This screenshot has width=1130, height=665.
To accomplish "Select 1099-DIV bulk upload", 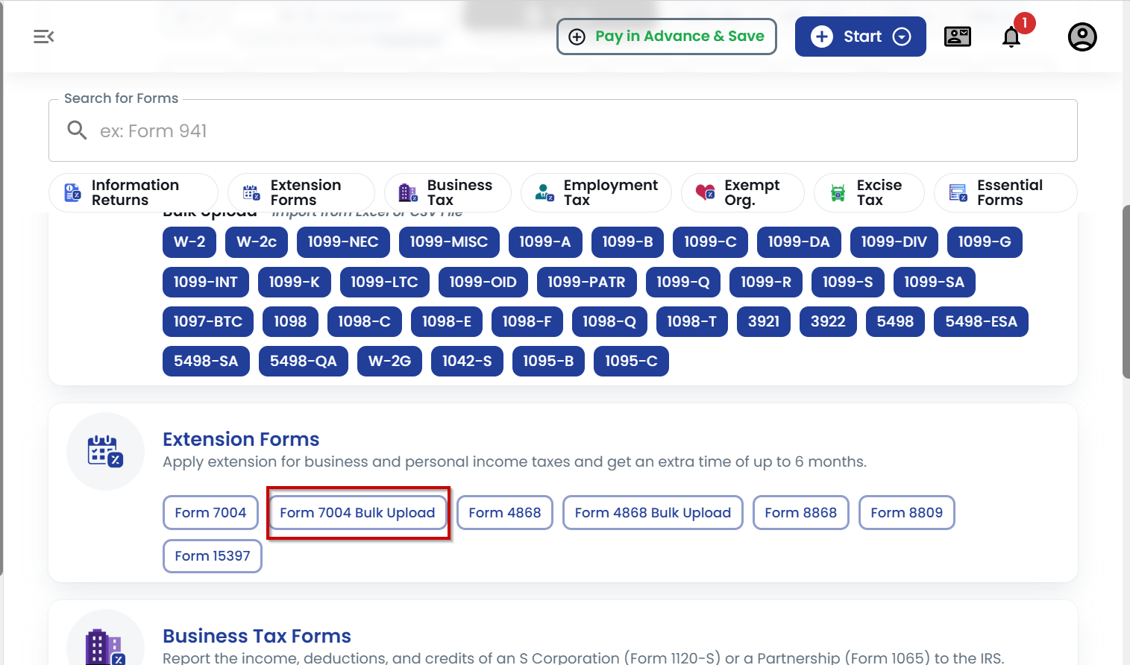I will [894, 242].
